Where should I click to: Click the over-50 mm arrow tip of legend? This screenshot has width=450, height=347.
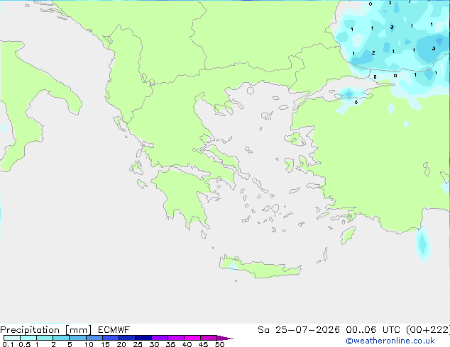(x=225, y=338)
